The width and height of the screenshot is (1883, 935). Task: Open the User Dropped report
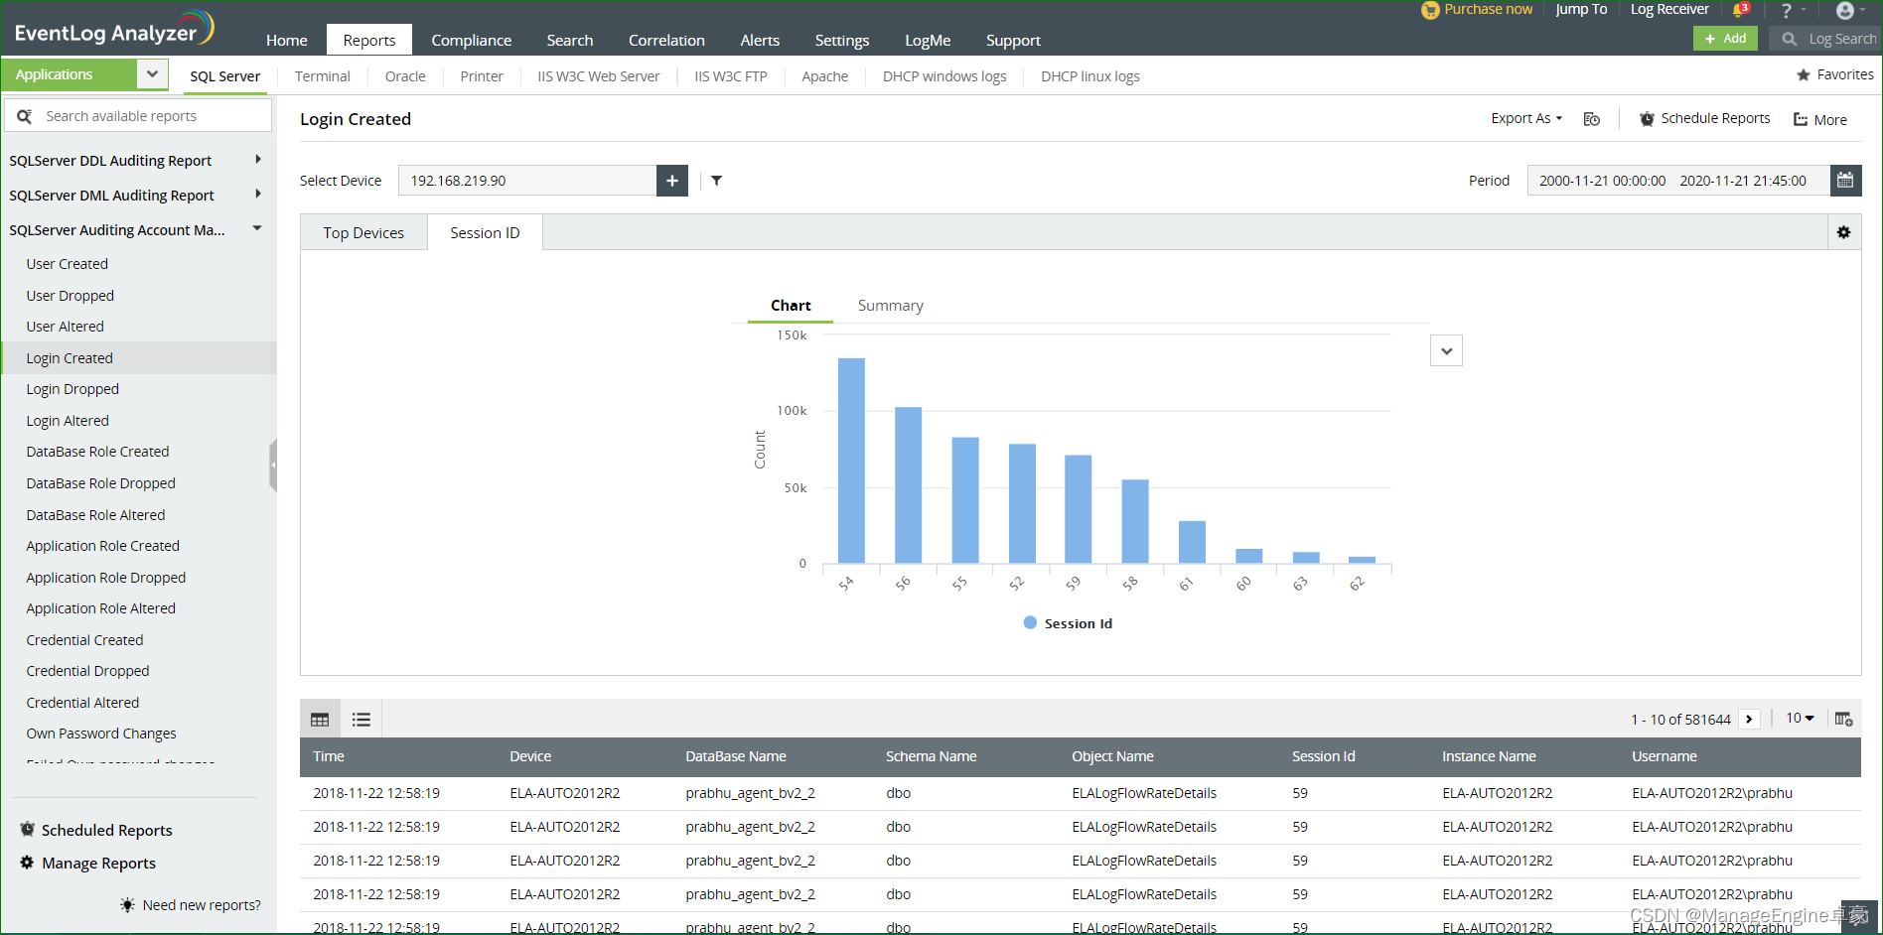(x=71, y=296)
